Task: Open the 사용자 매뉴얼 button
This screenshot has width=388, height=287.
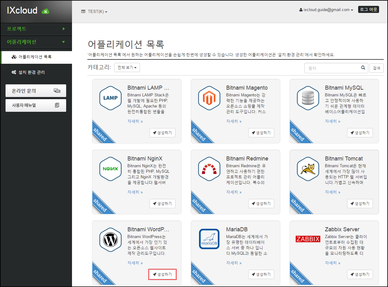Action: pos(36,105)
